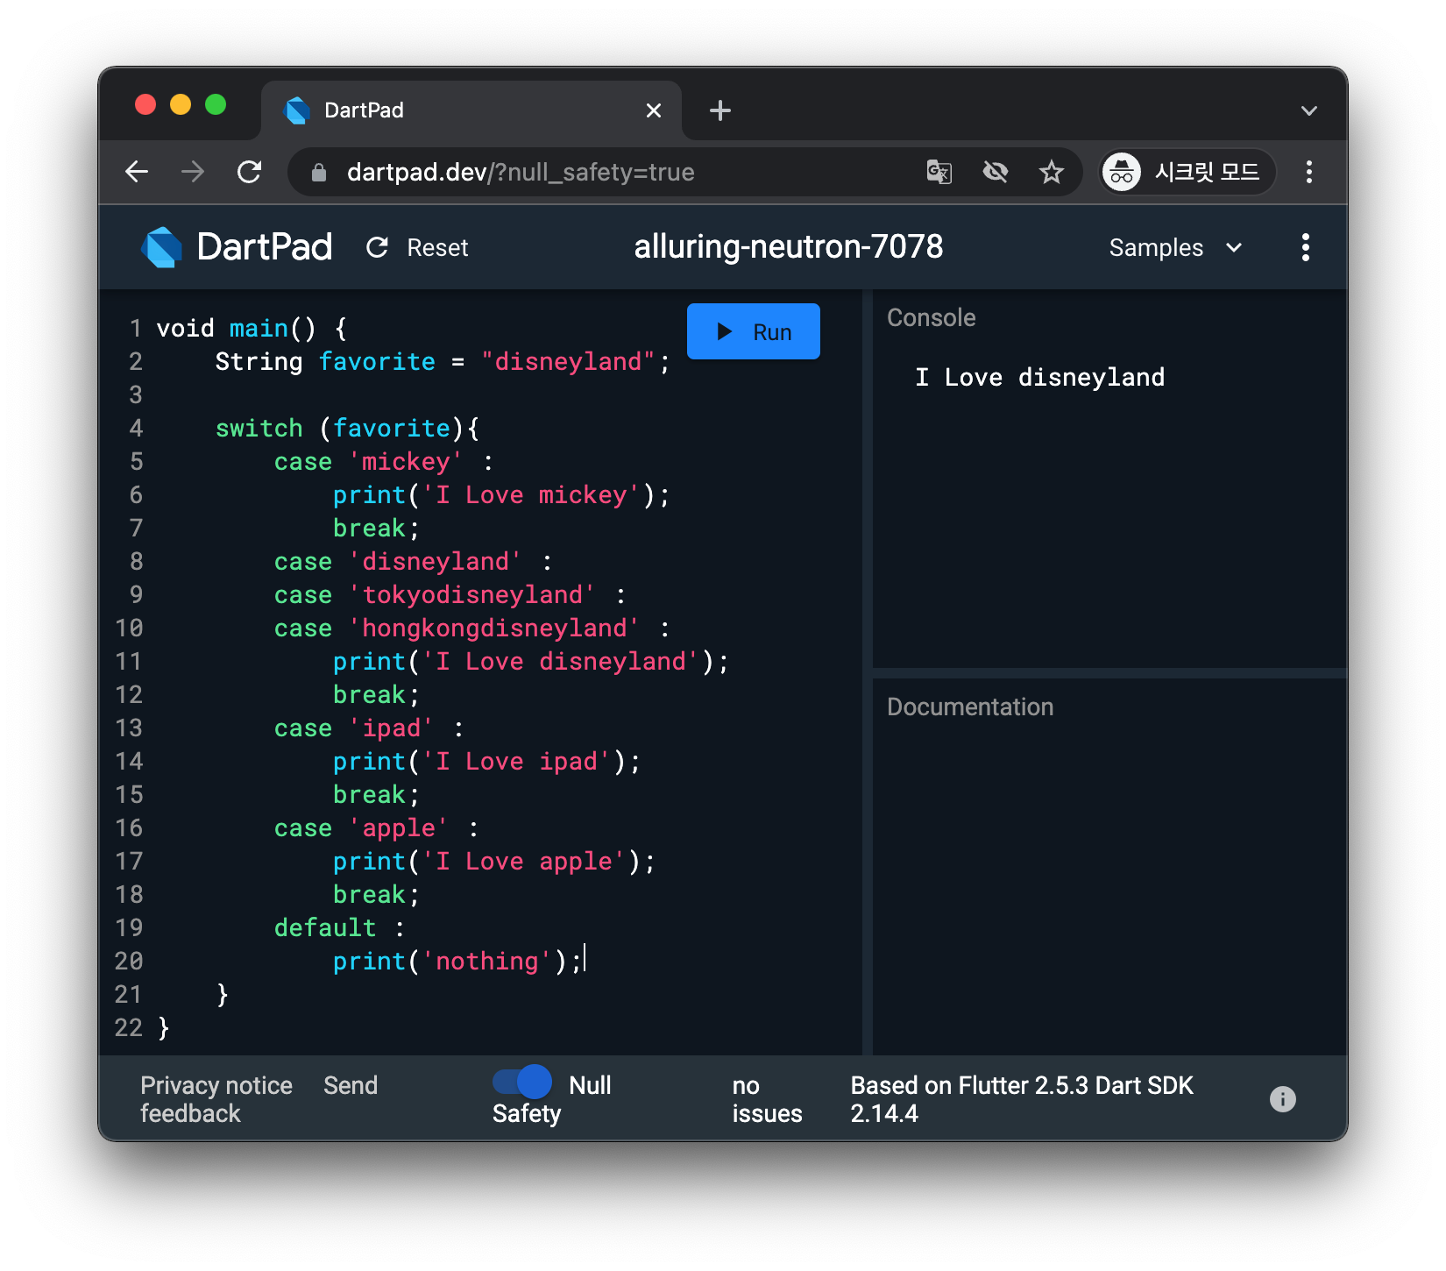
Task: Click the red window close button
Action: tap(145, 105)
